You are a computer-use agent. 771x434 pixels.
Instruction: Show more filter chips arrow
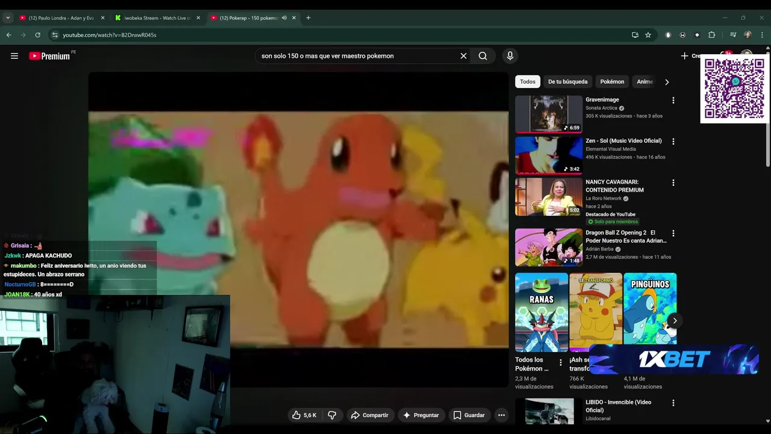[667, 82]
